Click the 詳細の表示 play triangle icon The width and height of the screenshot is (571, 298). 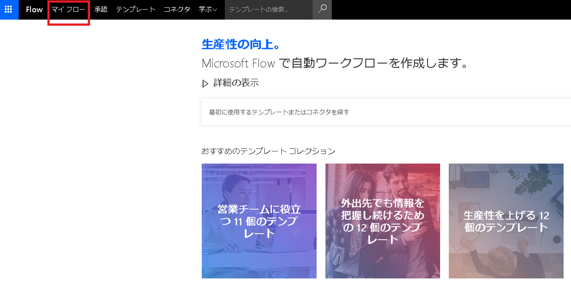pyautogui.click(x=205, y=83)
